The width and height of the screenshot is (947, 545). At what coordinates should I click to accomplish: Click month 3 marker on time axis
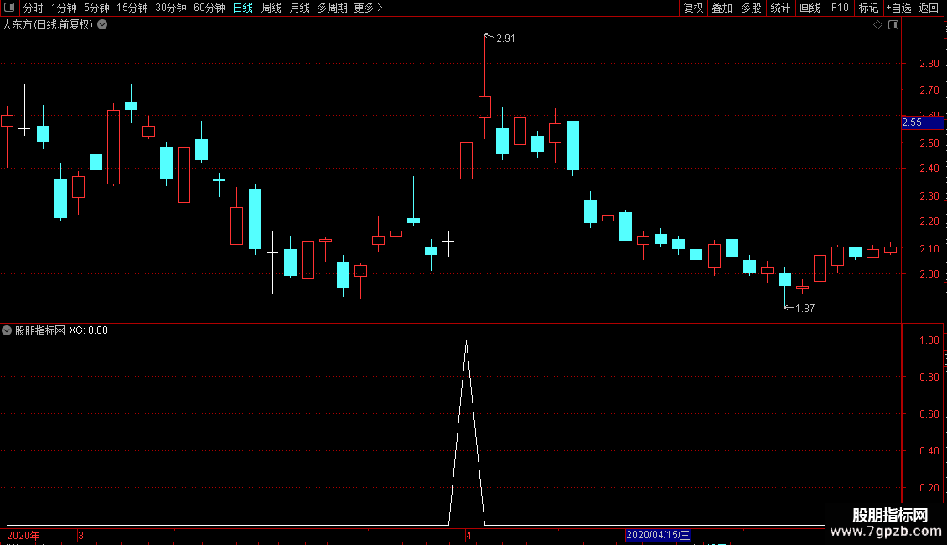tap(81, 535)
